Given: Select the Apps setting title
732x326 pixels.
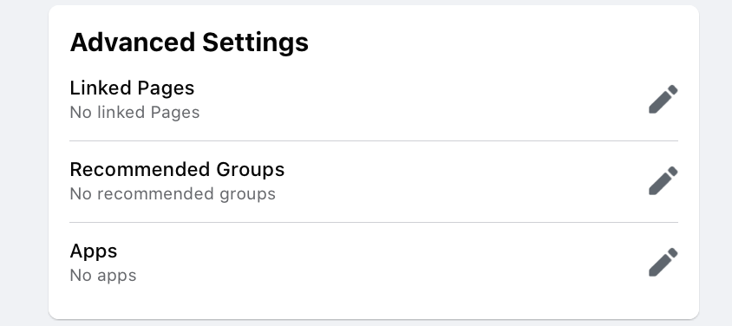Looking at the screenshot, I should click(x=94, y=251).
